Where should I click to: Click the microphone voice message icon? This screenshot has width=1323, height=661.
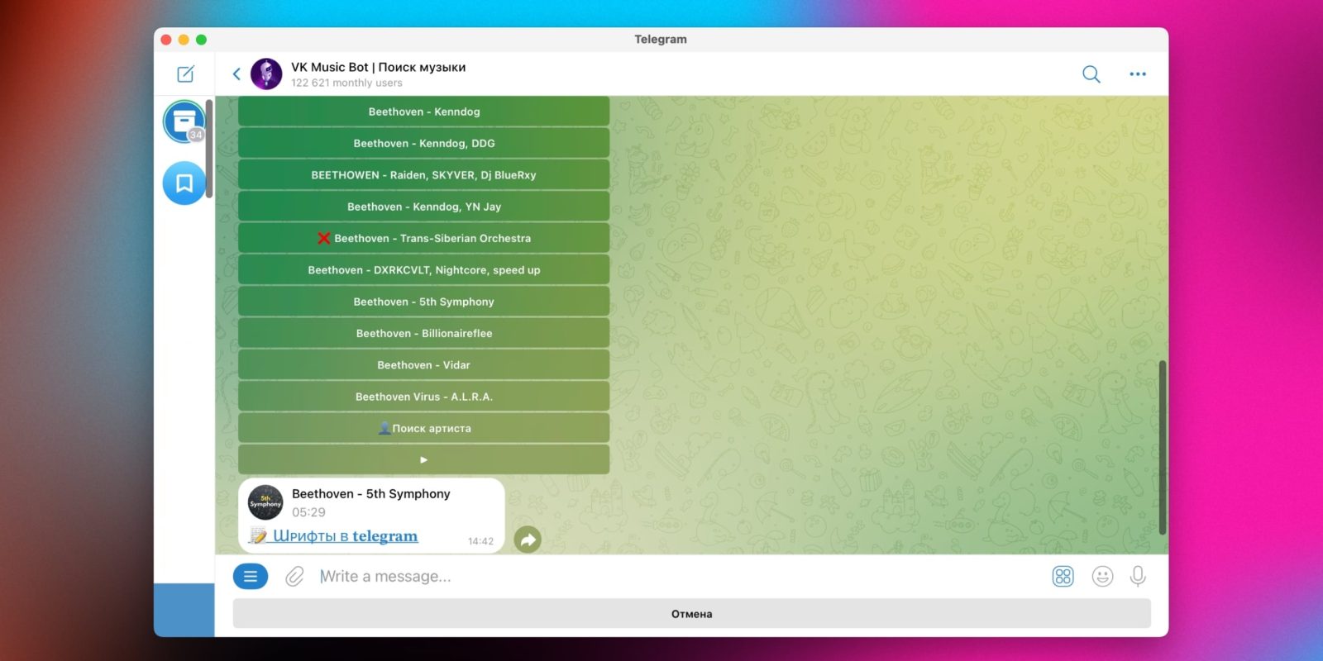click(x=1138, y=576)
